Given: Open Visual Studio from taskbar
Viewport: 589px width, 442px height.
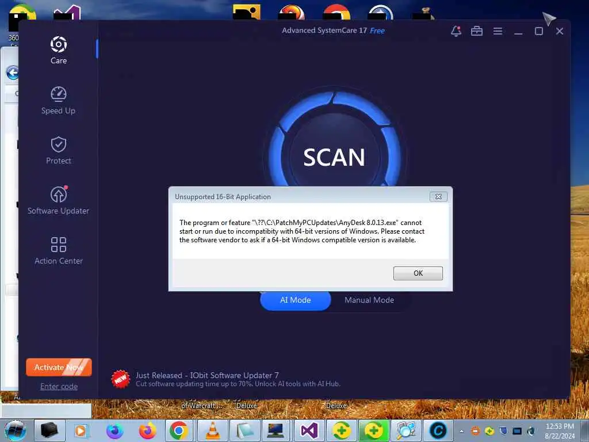Looking at the screenshot, I should [309, 430].
